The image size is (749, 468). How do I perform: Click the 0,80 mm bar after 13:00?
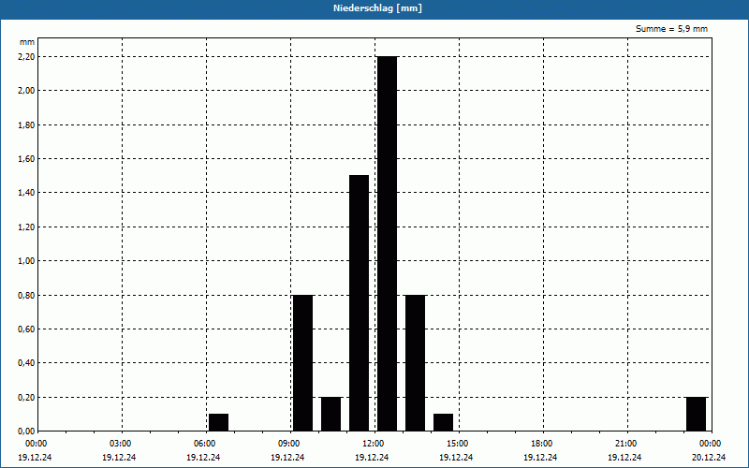(x=415, y=363)
